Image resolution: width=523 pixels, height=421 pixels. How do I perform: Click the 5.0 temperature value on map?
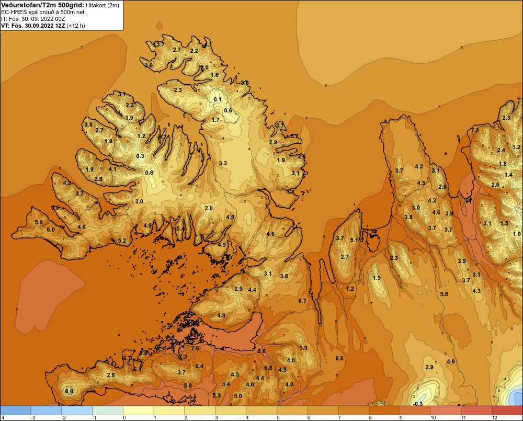(238, 396)
